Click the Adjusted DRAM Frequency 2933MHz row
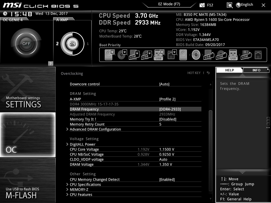Image resolution: width=271 pixels, height=203 pixels. [x=135, y=114]
